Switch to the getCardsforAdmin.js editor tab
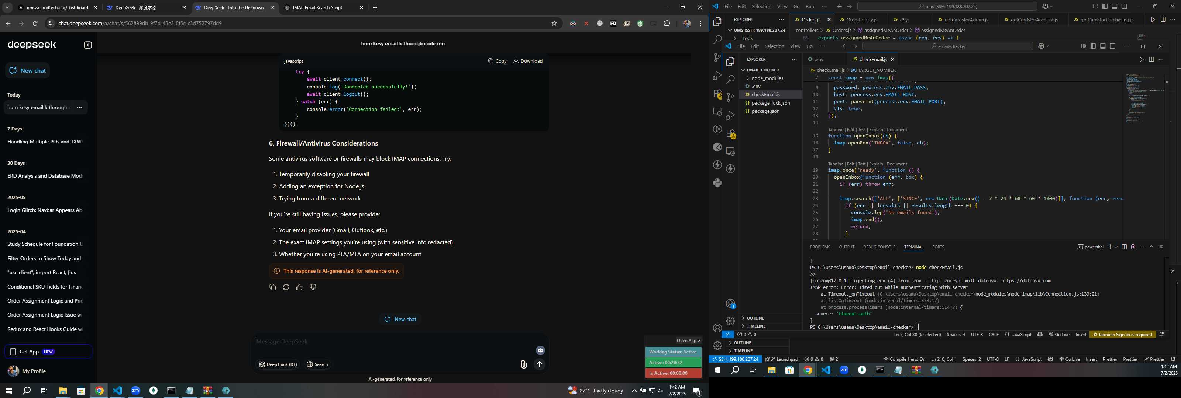The width and height of the screenshot is (1181, 398). 967,20
